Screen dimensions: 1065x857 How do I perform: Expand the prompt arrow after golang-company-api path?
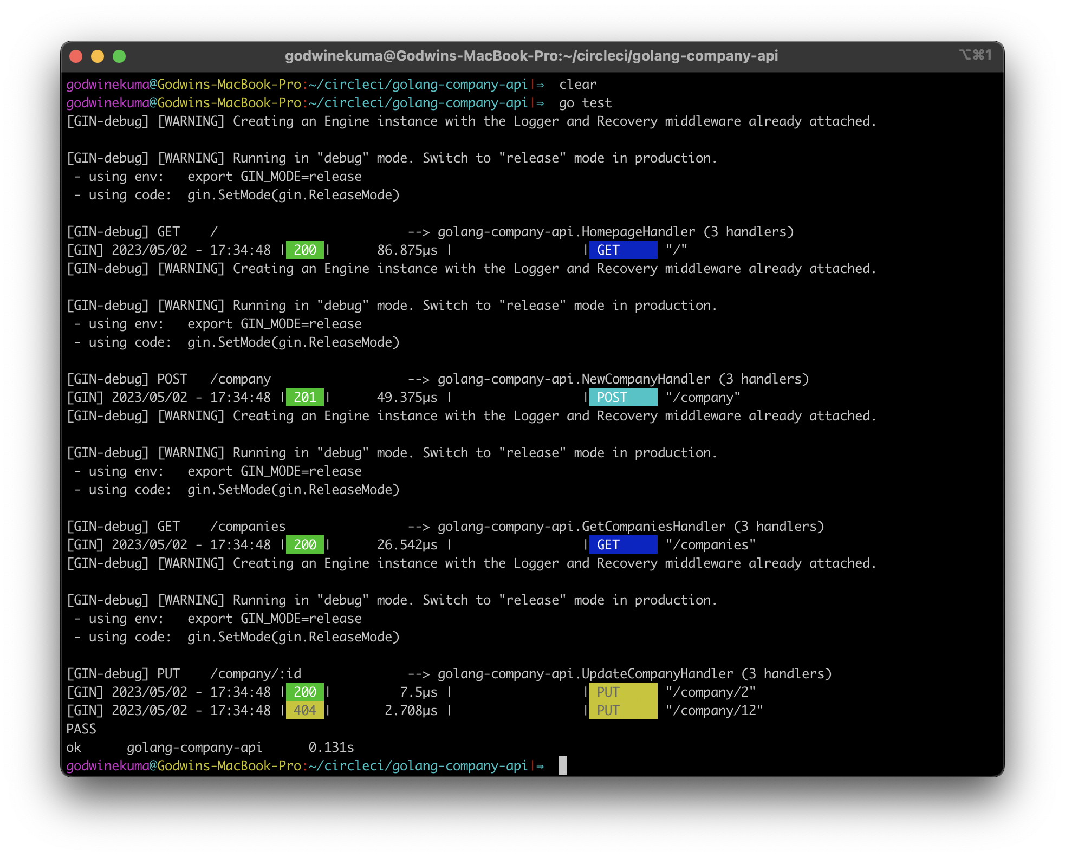click(541, 767)
